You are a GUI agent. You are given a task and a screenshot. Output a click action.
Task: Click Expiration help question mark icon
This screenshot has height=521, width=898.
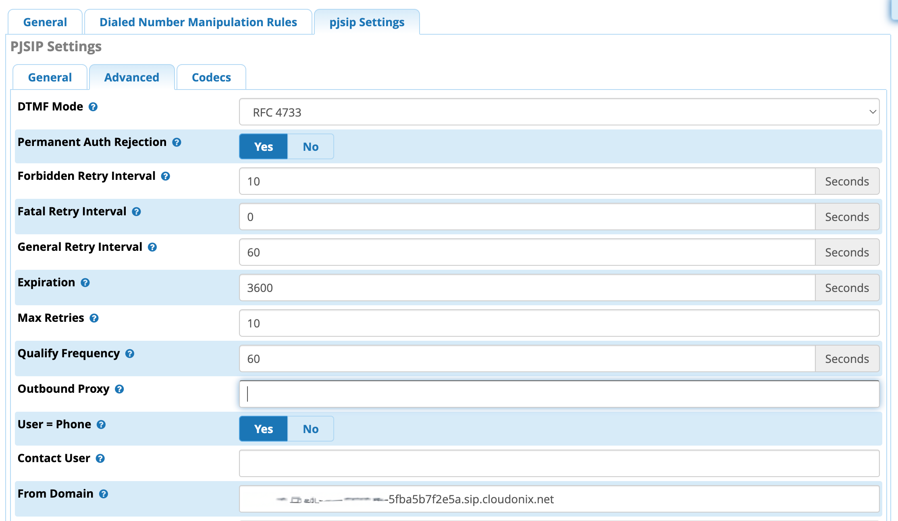tap(85, 283)
